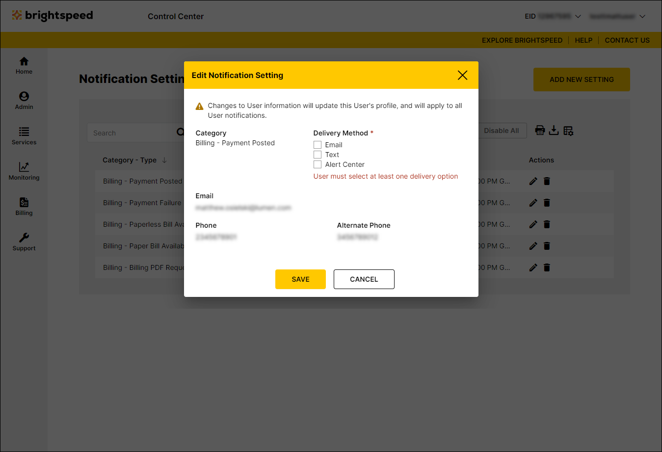Edit the Paper Bill Available row
Screen dimensions: 662x452
[x=533, y=246]
